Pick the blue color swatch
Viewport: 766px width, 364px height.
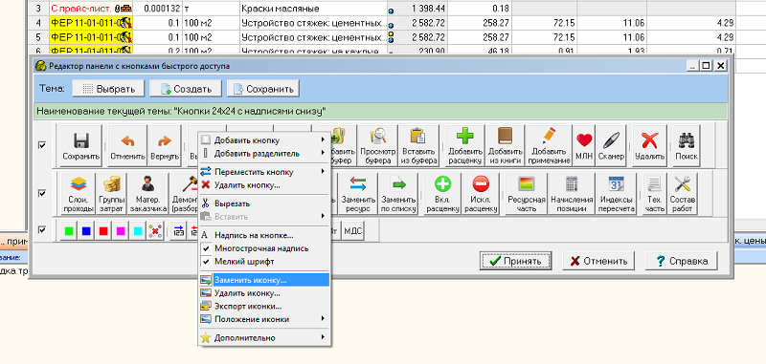click(86, 231)
